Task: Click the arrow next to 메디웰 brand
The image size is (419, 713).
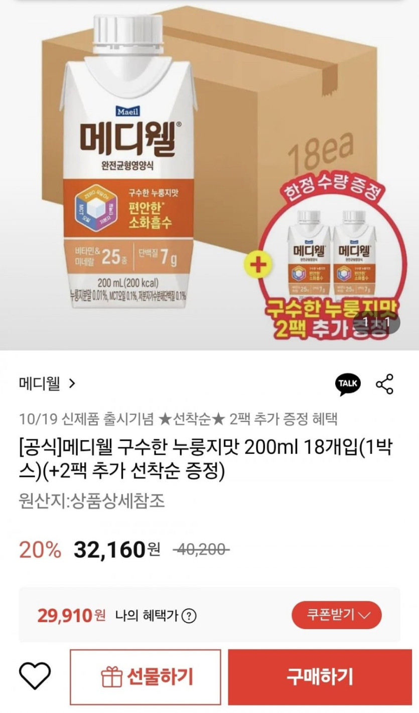Action: pos(71,384)
